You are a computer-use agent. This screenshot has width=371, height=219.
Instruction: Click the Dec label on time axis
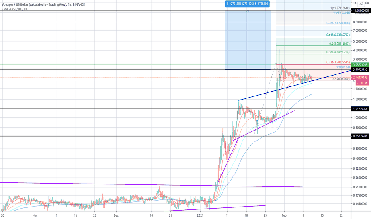(116, 215)
